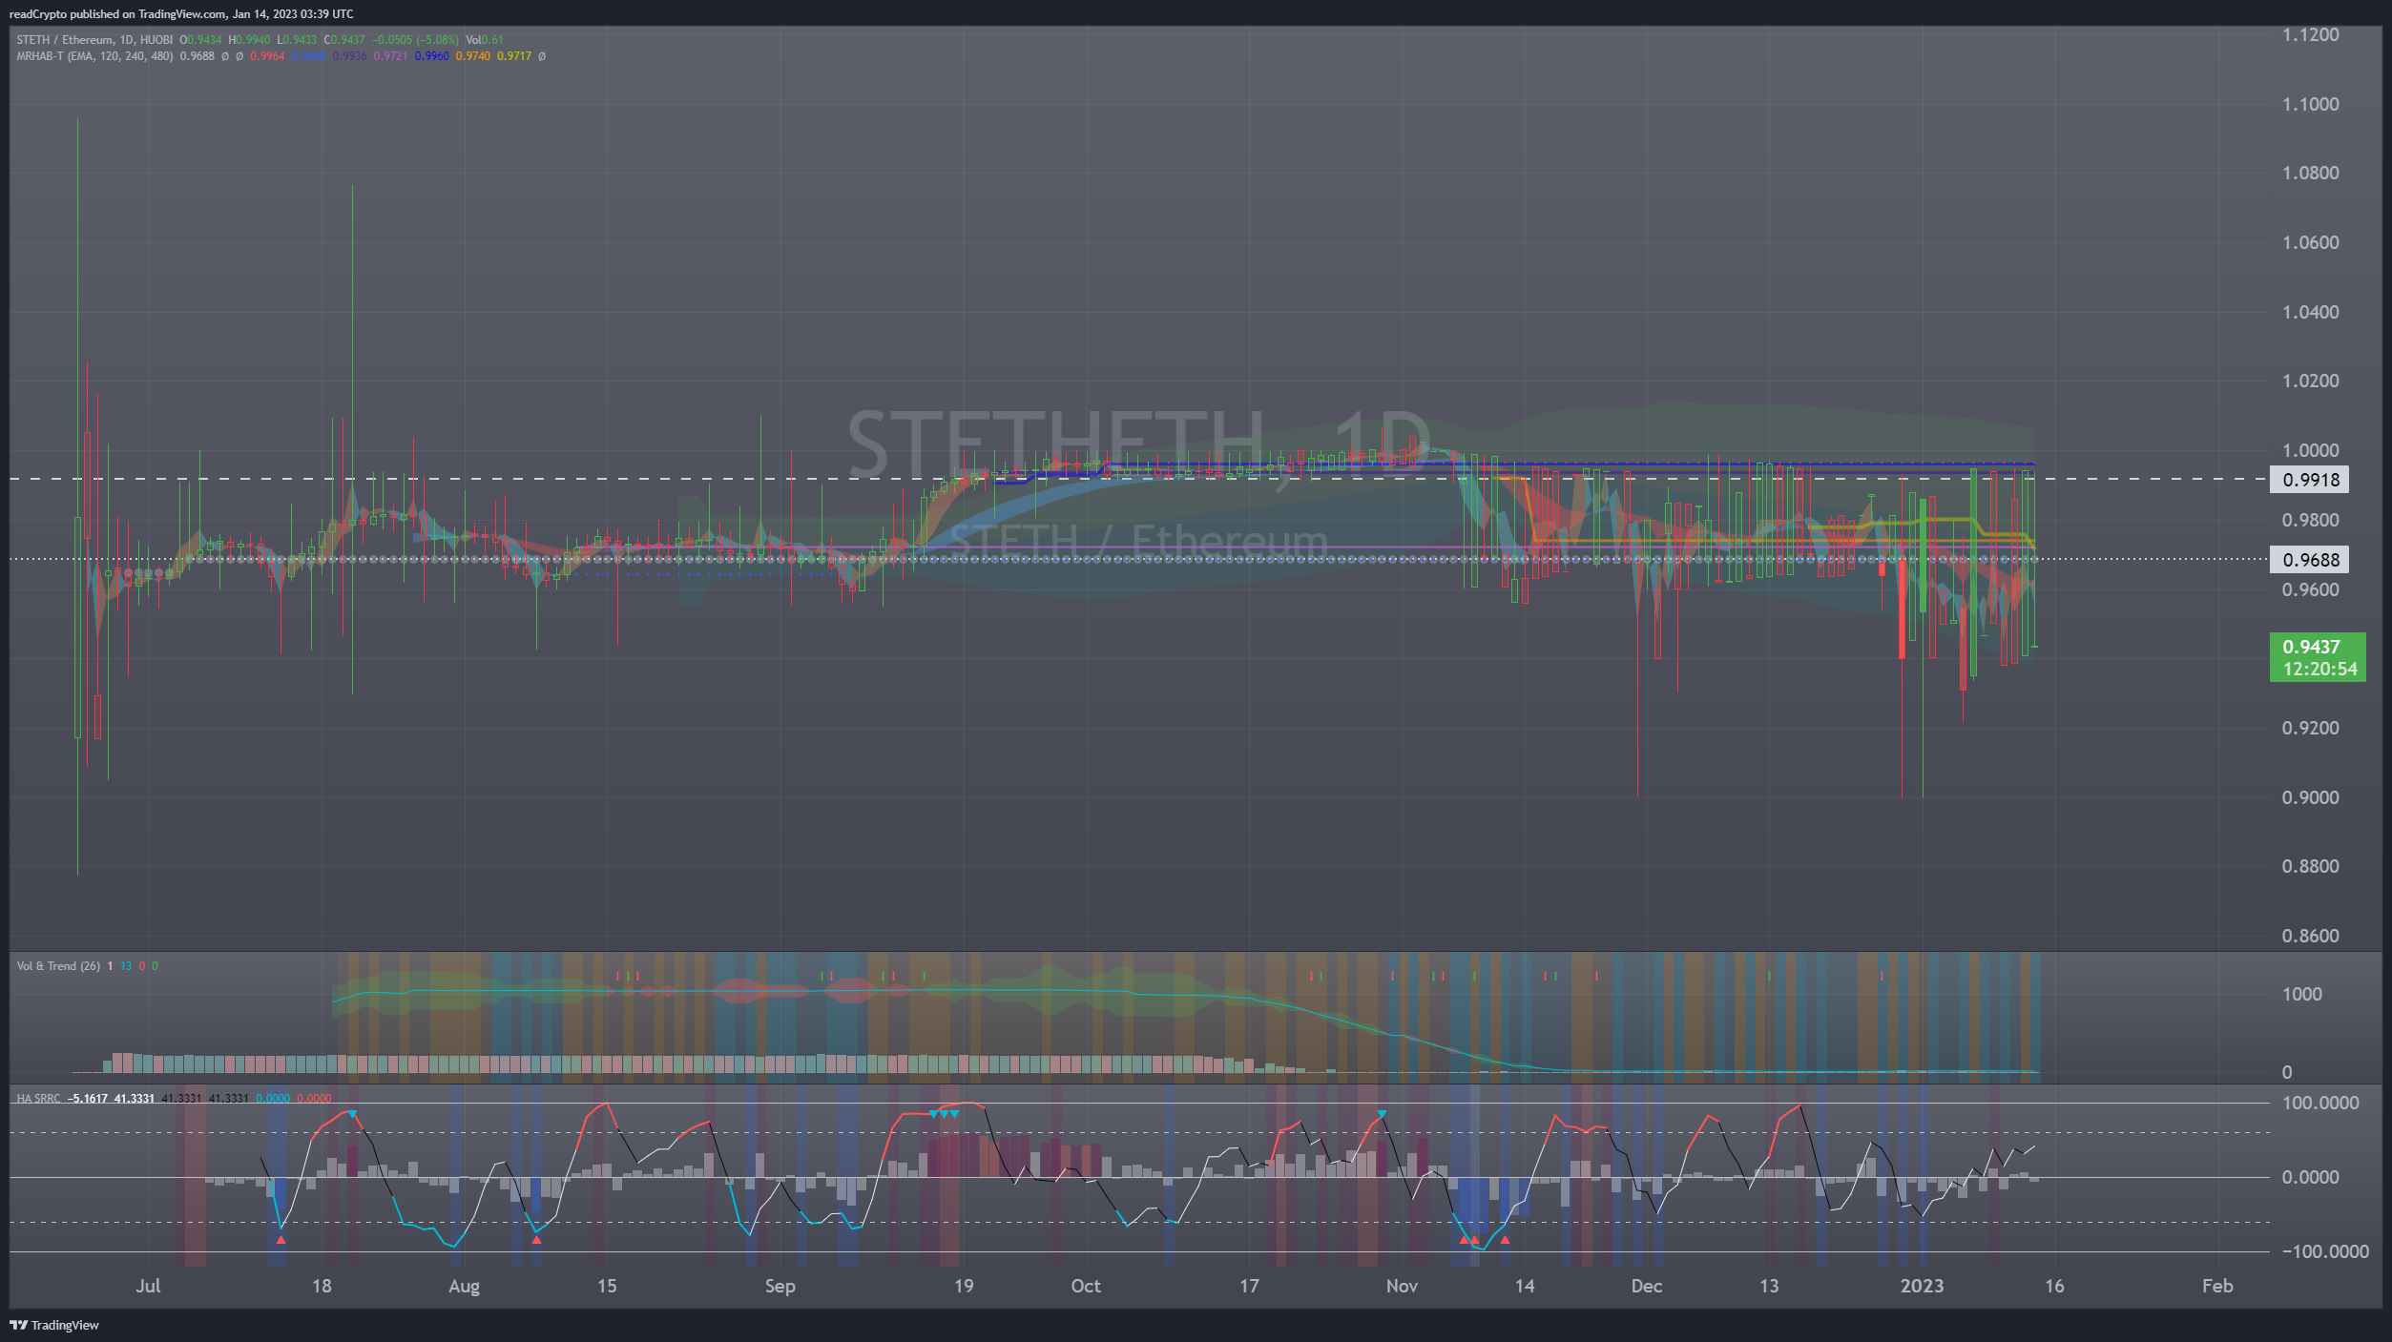Click the −5.1617 value in HA SRRC legend
The width and height of the screenshot is (2392, 1342).
[x=88, y=1099]
